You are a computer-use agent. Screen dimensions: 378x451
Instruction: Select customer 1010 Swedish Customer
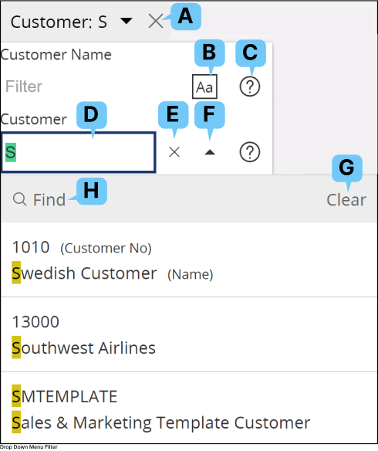pos(189,260)
